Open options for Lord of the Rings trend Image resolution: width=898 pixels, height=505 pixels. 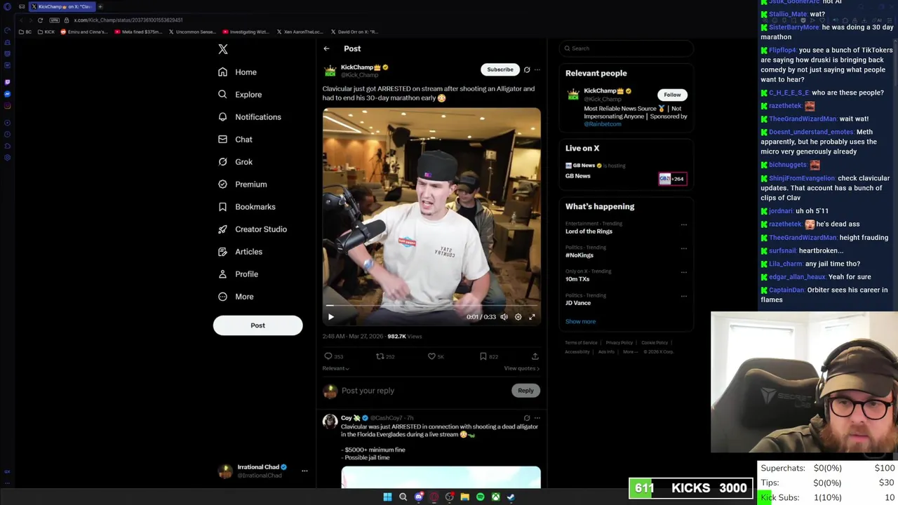(x=684, y=225)
